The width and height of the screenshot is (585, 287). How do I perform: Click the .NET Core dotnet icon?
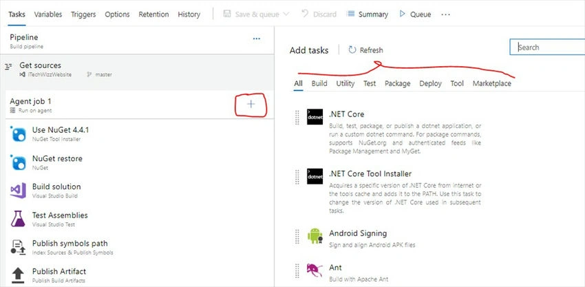click(x=315, y=117)
